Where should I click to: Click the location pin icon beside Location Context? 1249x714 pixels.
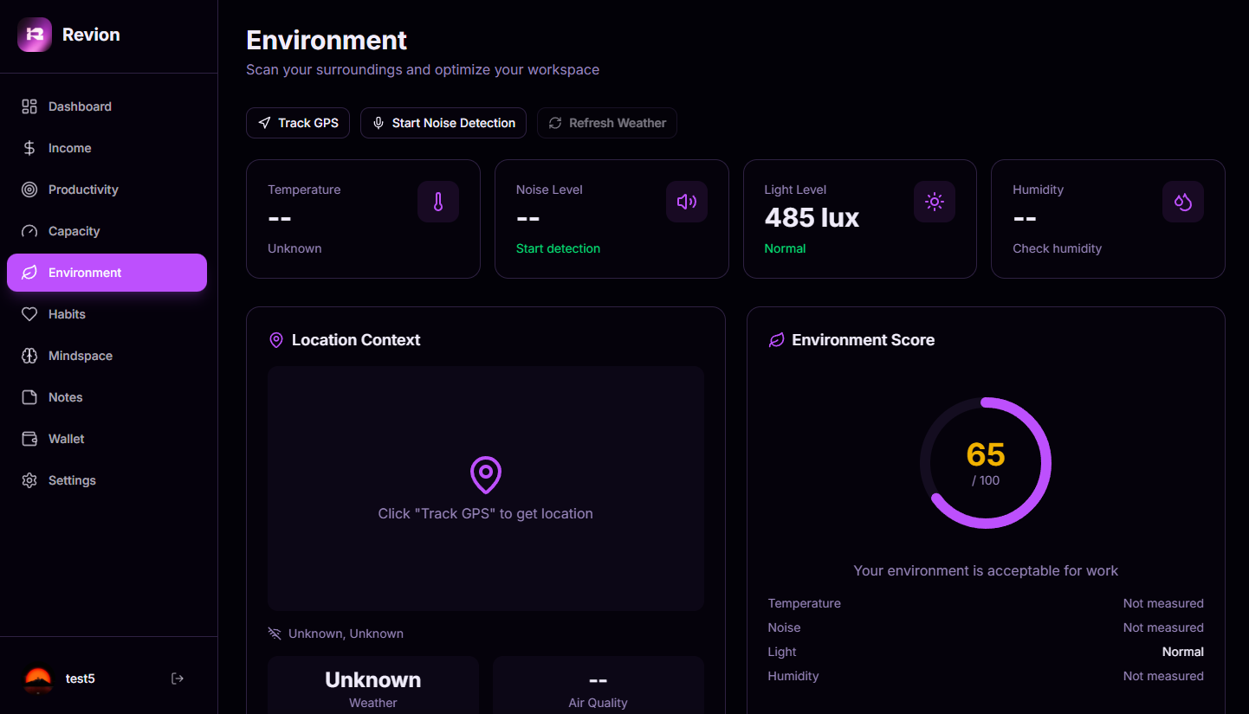pos(276,339)
